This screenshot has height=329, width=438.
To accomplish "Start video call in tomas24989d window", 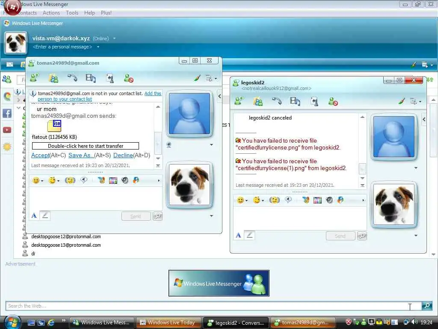I will coord(91,78).
